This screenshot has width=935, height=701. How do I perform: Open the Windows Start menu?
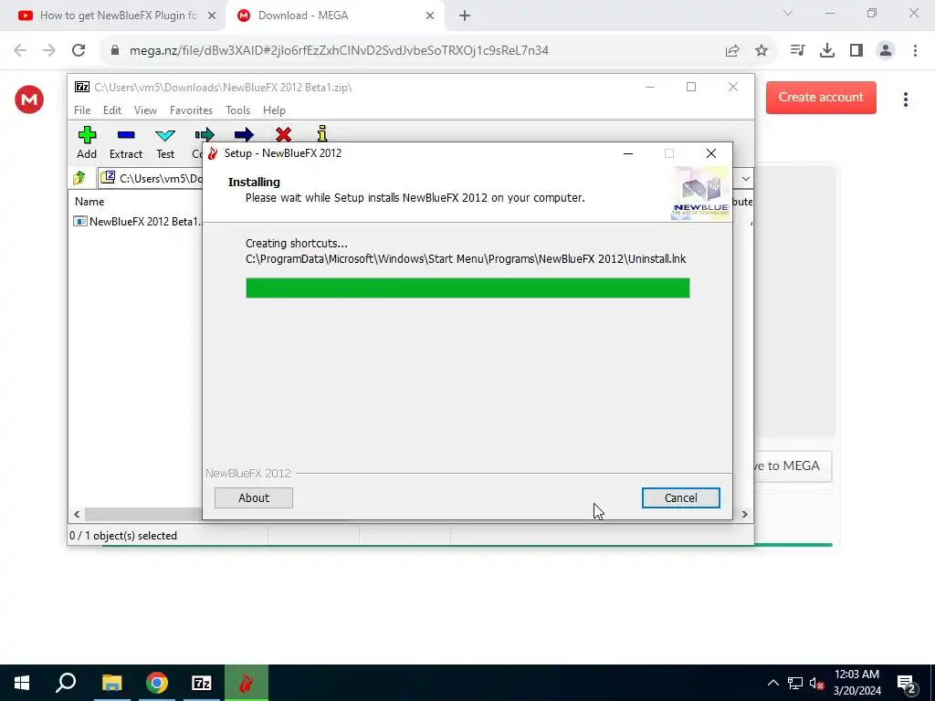pyautogui.click(x=22, y=683)
